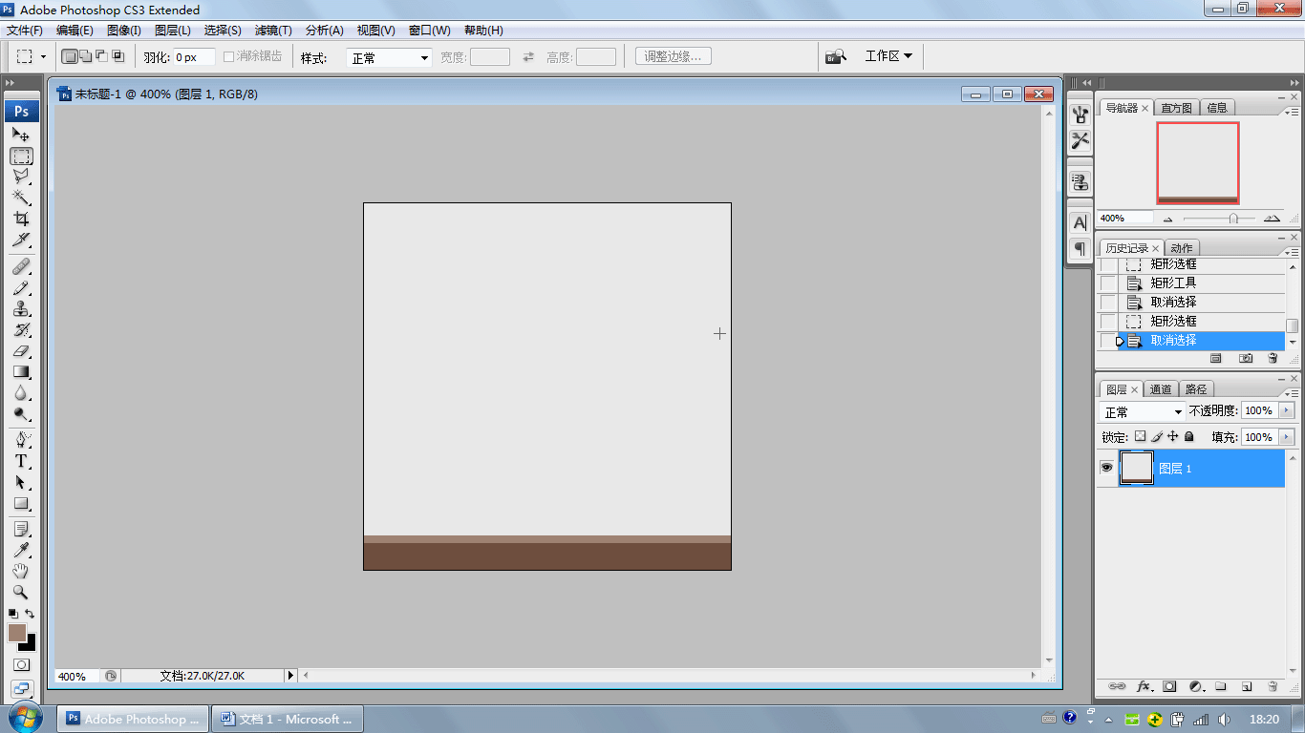Launch Adobe Bridge from options bar
Viewport: 1305px width, 733px height.
(x=836, y=56)
